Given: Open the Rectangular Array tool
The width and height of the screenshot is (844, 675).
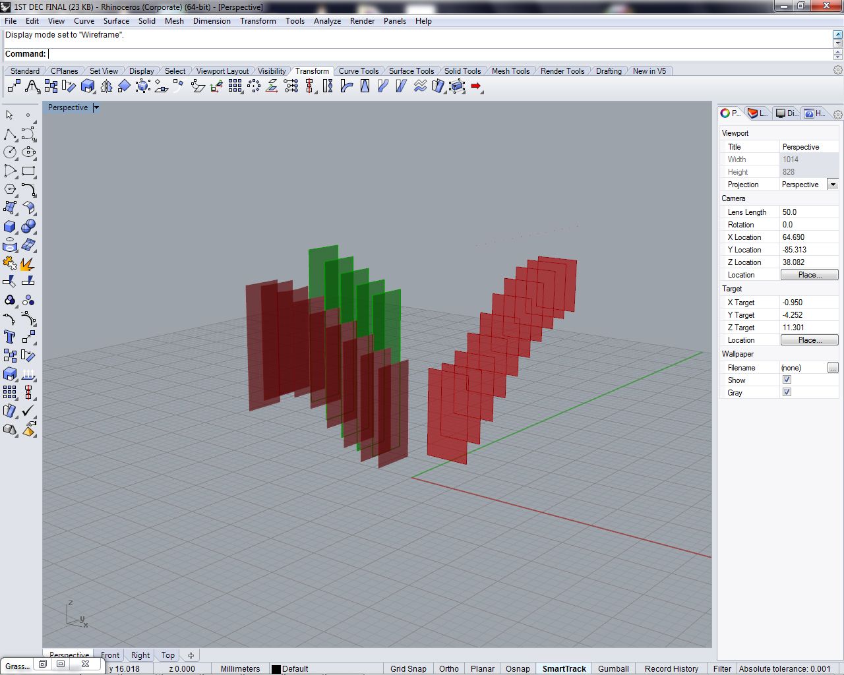Looking at the screenshot, I should tap(235, 86).
